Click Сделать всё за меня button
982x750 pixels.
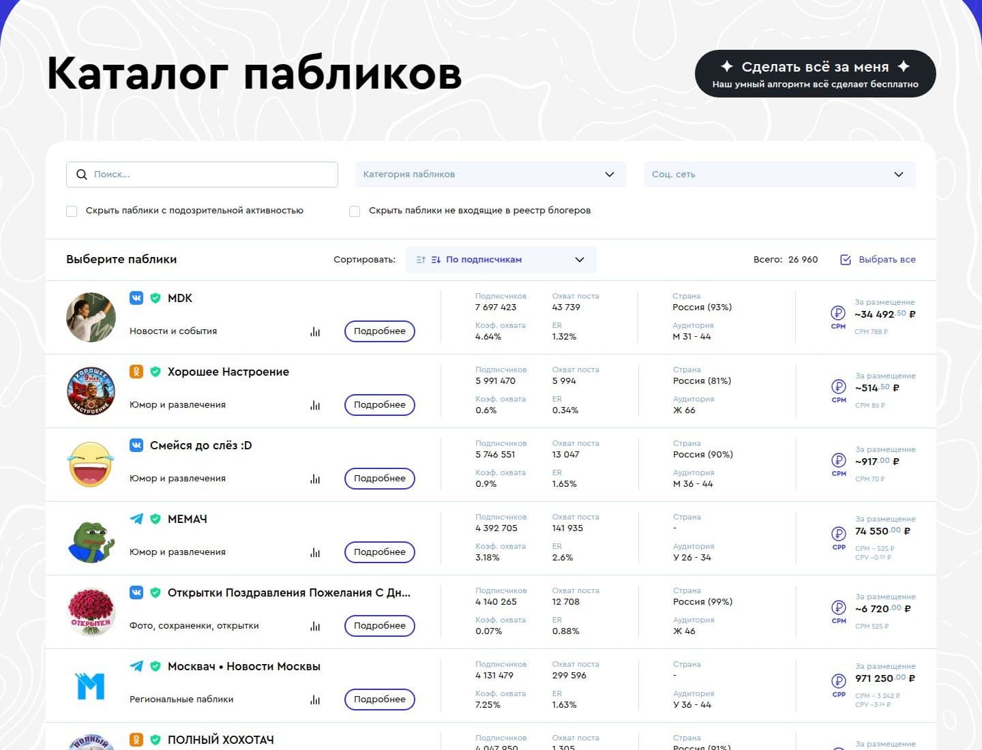click(x=815, y=74)
